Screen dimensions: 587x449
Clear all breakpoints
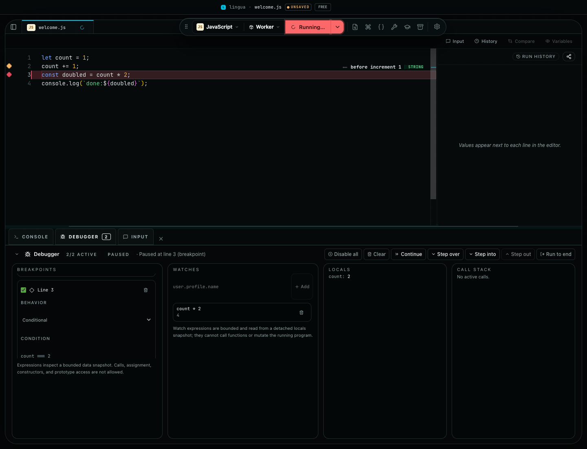(377, 254)
